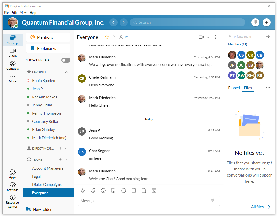The width and height of the screenshot is (277, 216).
Task: Collapse the Teams section
Action: tap(66, 159)
